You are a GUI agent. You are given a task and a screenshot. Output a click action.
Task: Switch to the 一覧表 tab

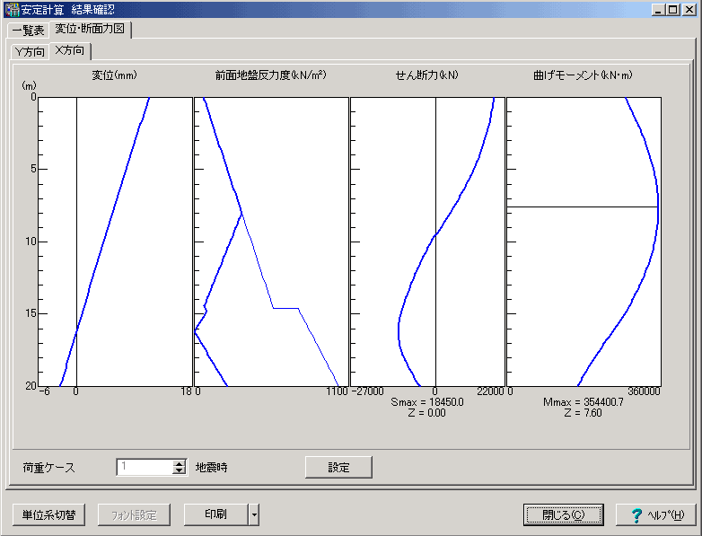(28, 30)
